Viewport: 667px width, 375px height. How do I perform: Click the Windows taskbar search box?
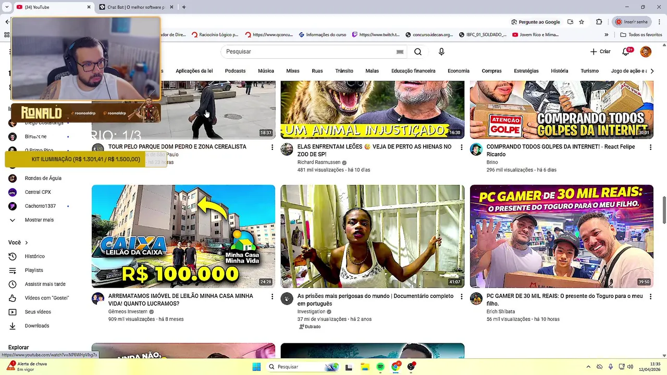point(303,367)
